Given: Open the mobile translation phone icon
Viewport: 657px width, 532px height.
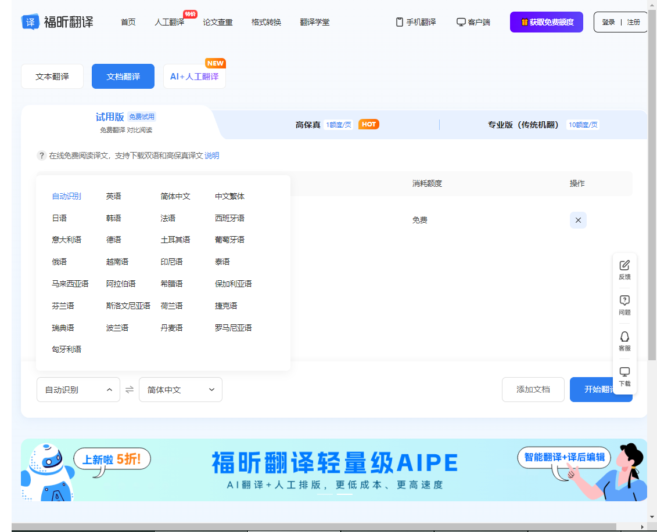Looking at the screenshot, I should click(399, 22).
